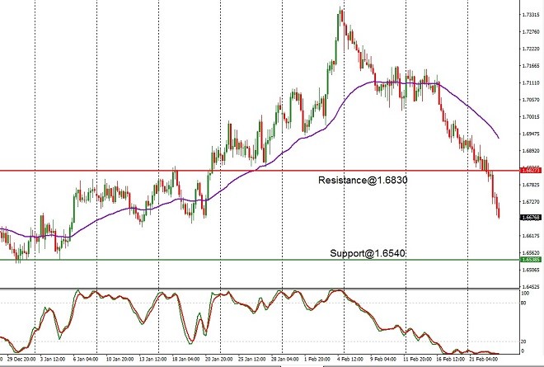Select the Support@1.6540 text label
The width and height of the screenshot is (544, 367).
click(x=368, y=253)
